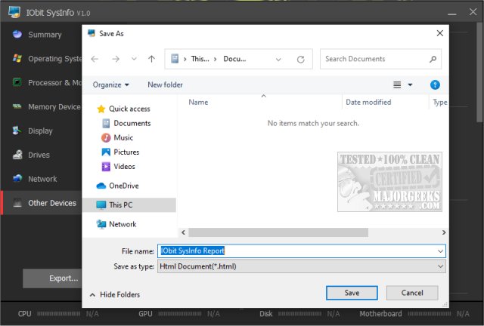Click This PC breadcrumb in address bar

[x=200, y=59]
